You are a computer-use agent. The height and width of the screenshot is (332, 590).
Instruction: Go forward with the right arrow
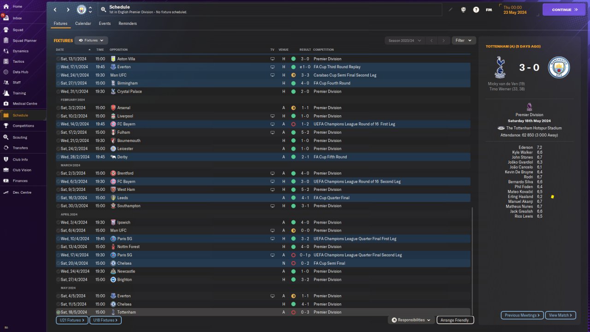coord(68,10)
